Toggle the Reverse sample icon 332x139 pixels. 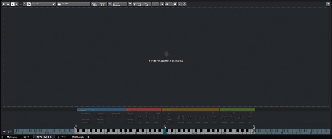(x=162, y=4)
